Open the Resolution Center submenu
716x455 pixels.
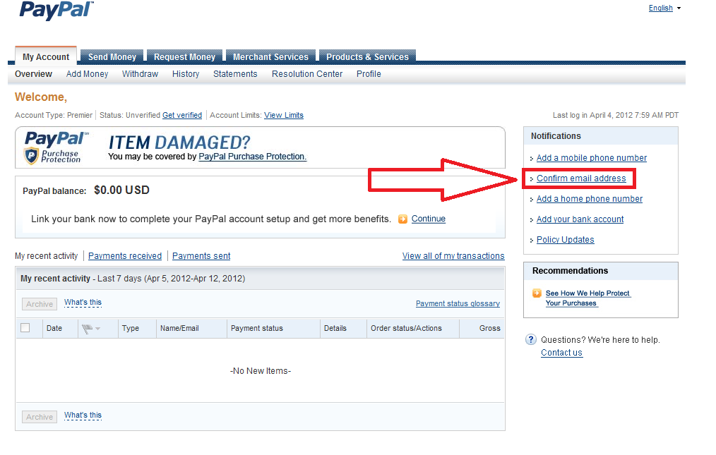307,74
